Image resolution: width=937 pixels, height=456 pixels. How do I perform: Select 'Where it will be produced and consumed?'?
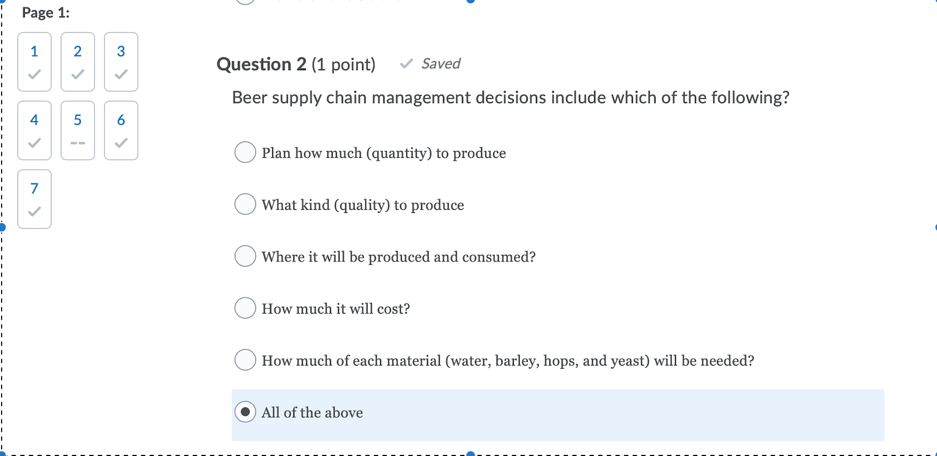click(x=245, y=256)
